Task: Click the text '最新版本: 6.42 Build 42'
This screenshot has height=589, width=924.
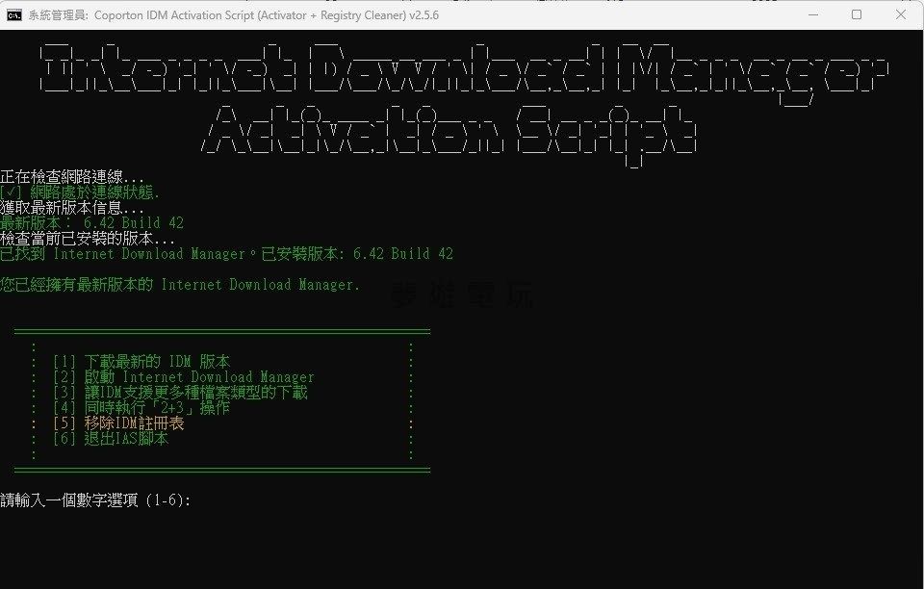Action: (92, 222)
